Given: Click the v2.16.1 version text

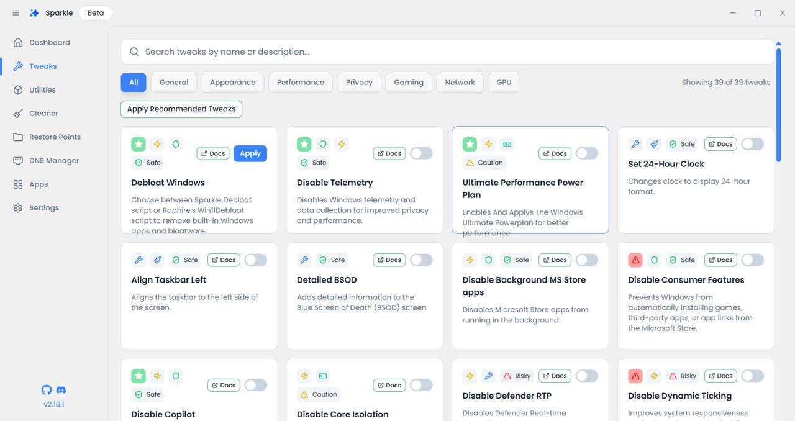Looking at the screenshot, I should click(54, 404).
